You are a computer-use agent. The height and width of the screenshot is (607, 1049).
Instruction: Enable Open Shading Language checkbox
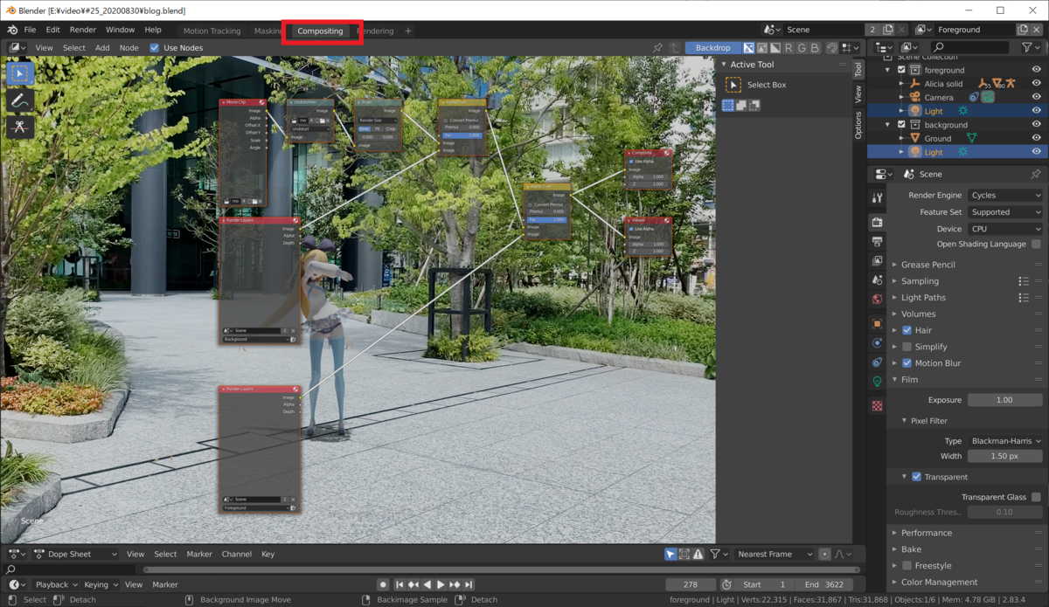pyautogui.click(x=1036, y=245)
